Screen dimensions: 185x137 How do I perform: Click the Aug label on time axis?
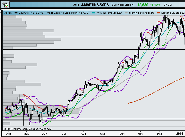tap(83, 134)
